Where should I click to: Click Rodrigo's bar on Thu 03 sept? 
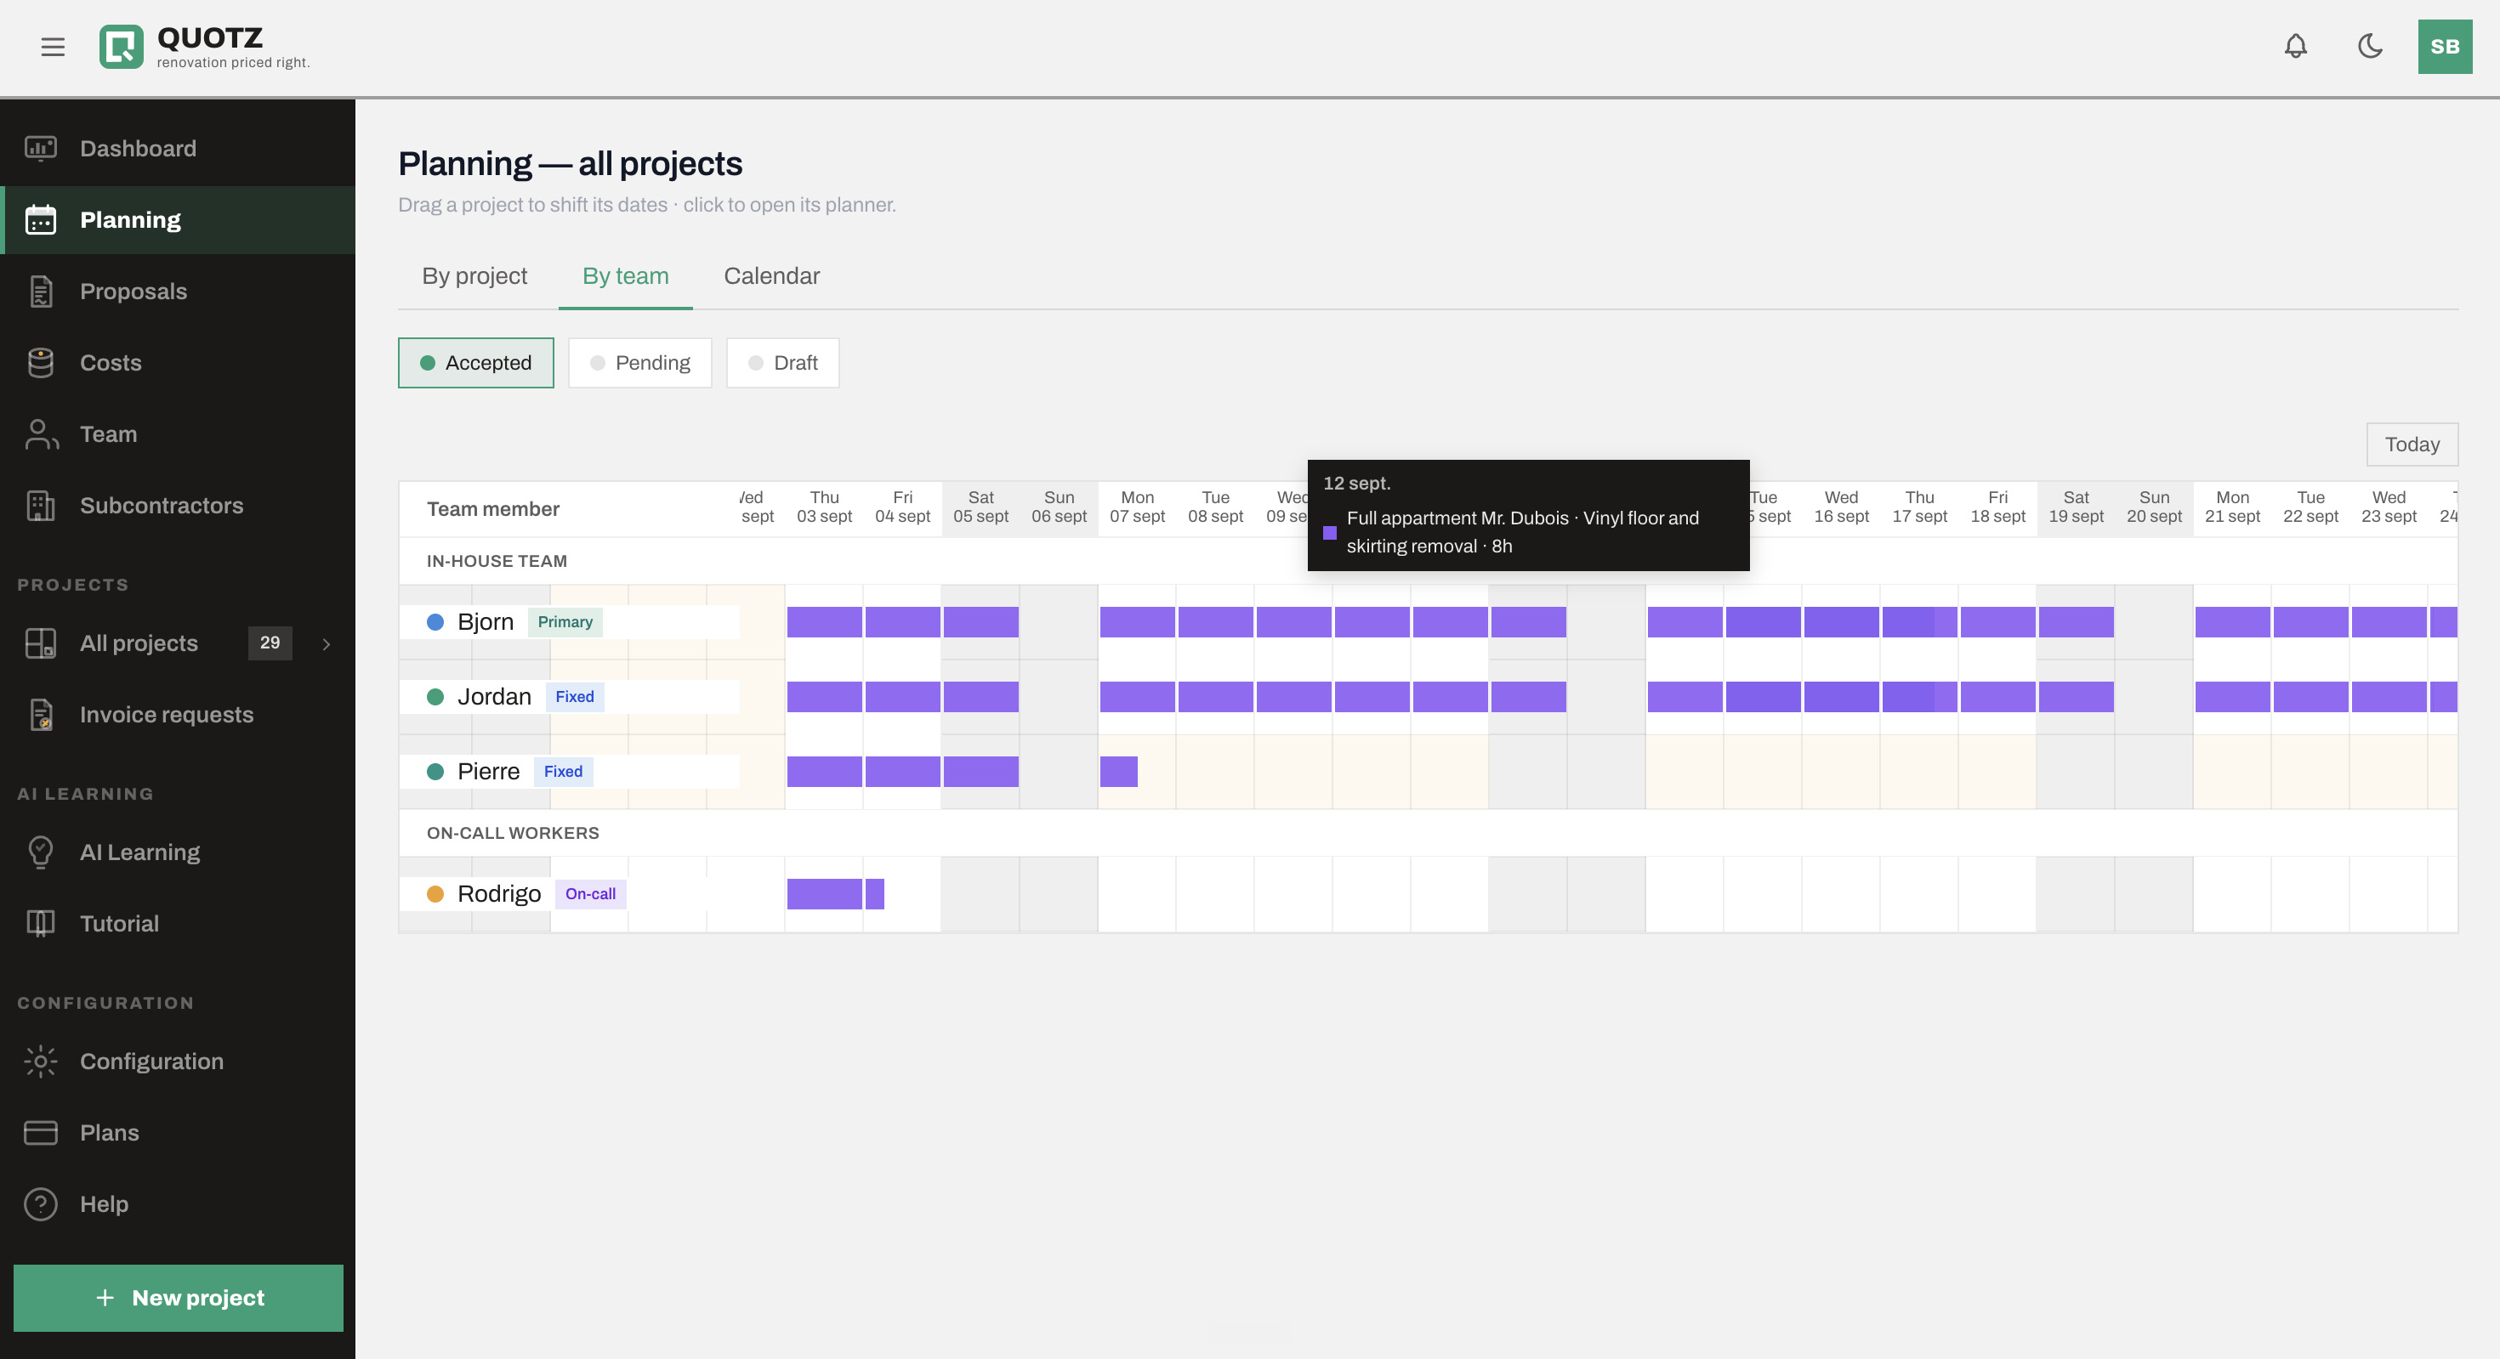click(x=824, y=893)
